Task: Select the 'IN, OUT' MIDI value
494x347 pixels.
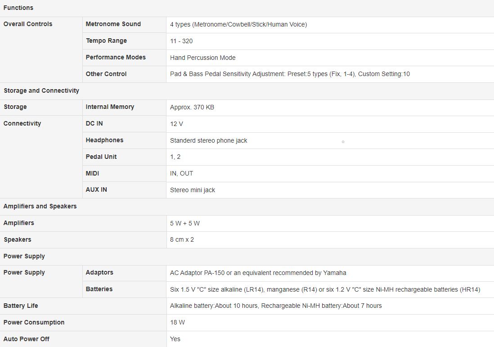Action: [181, 174]
